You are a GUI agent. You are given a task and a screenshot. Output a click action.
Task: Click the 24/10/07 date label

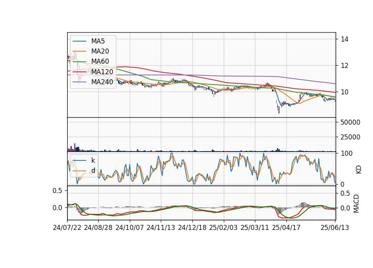[130, 228]
